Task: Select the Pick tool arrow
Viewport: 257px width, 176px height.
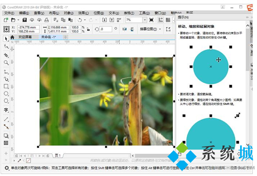Action: pos(6,39)
